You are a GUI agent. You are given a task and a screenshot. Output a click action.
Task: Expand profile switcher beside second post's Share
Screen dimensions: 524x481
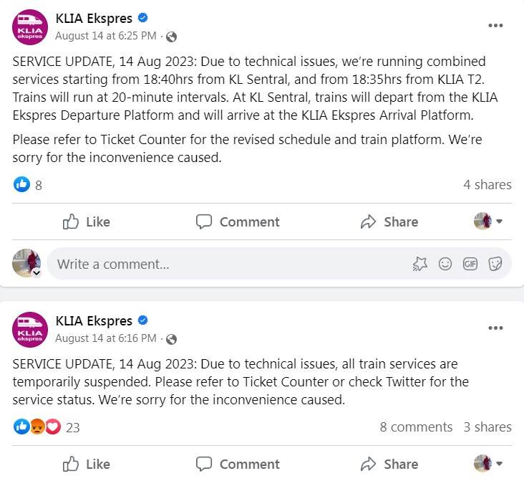tap(489, 463)
